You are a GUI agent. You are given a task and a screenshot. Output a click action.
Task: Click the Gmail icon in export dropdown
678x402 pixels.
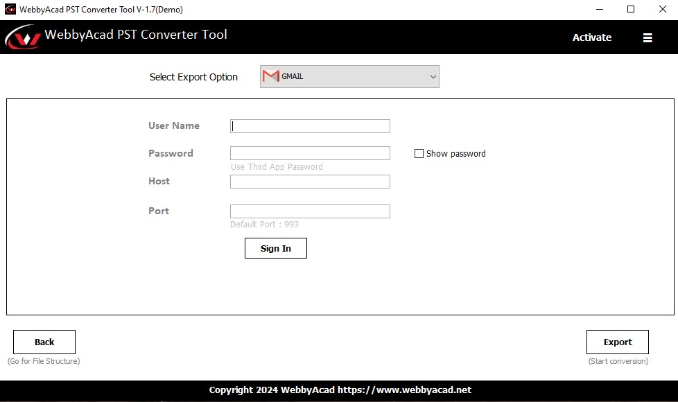point(270,76)
